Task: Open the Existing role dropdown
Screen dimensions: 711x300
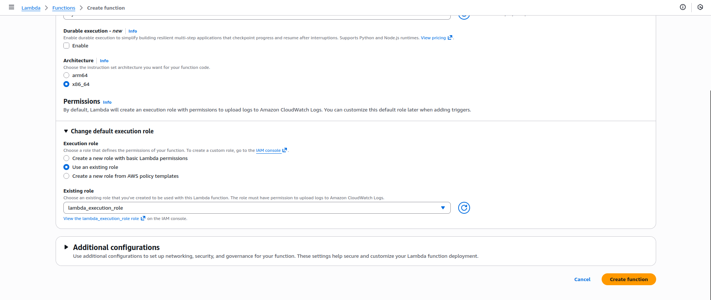Action: tap(257, 208)
